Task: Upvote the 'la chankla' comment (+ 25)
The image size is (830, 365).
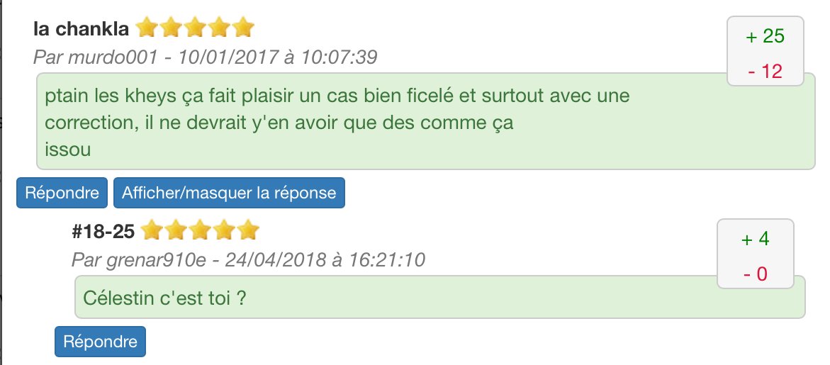Action: (x=765, y=37)
